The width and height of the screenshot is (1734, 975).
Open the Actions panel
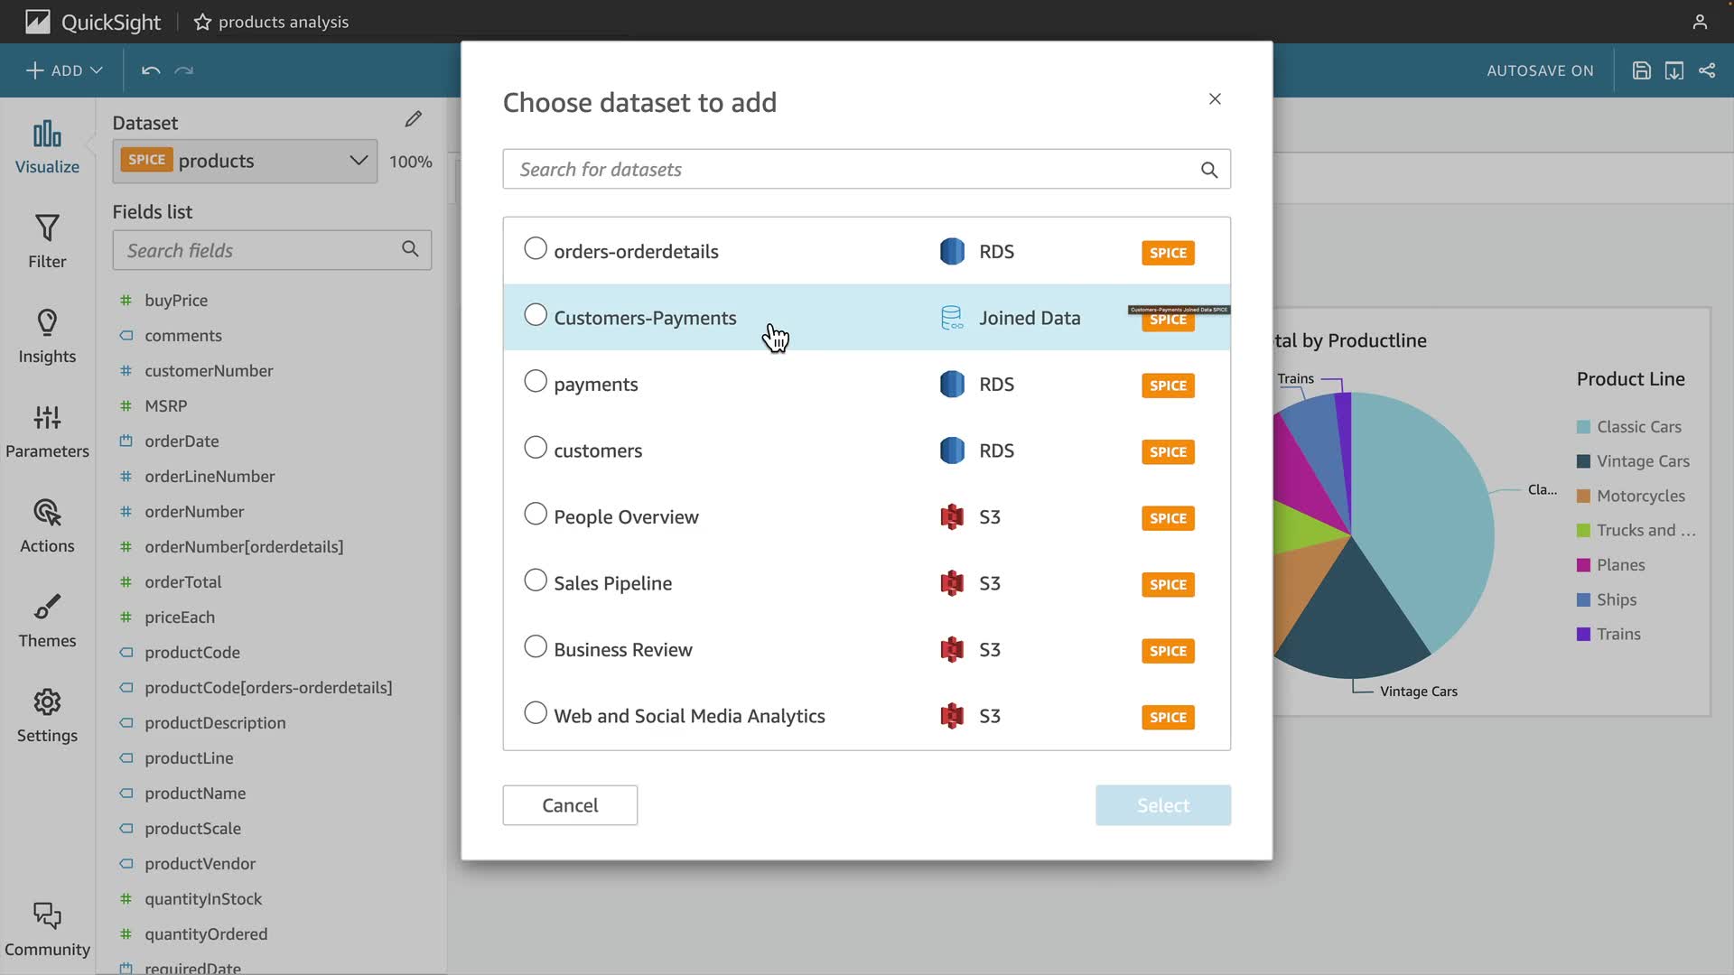pyautogui.click(x=47, y=525)
